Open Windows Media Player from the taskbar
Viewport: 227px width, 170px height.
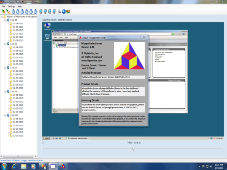[x=33, y=166]
